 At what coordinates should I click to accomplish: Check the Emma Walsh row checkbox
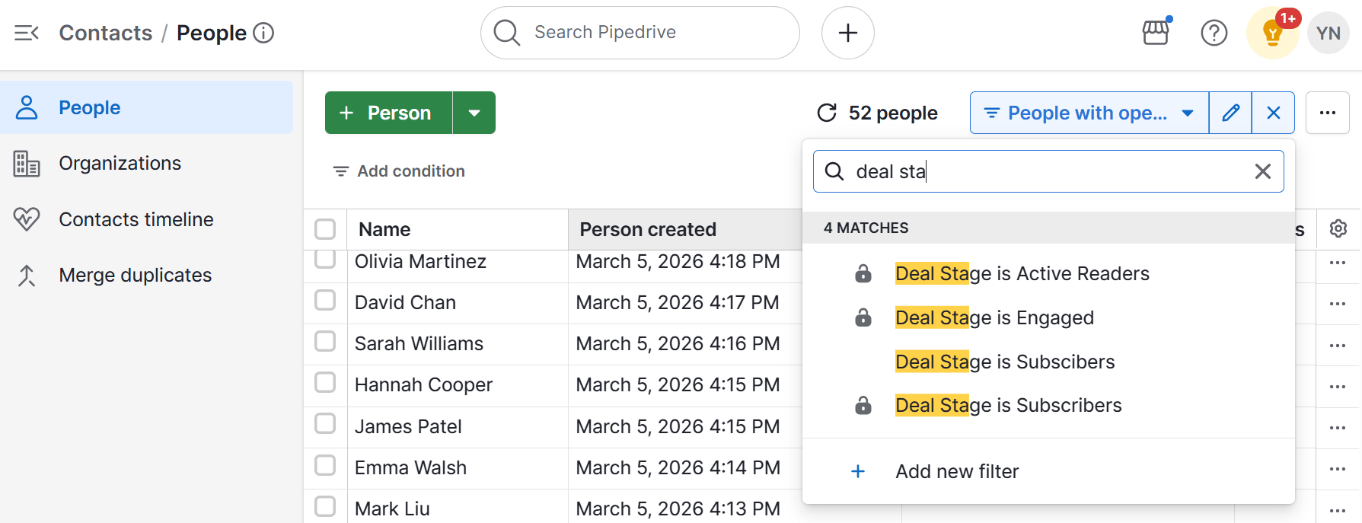(325, 466)
